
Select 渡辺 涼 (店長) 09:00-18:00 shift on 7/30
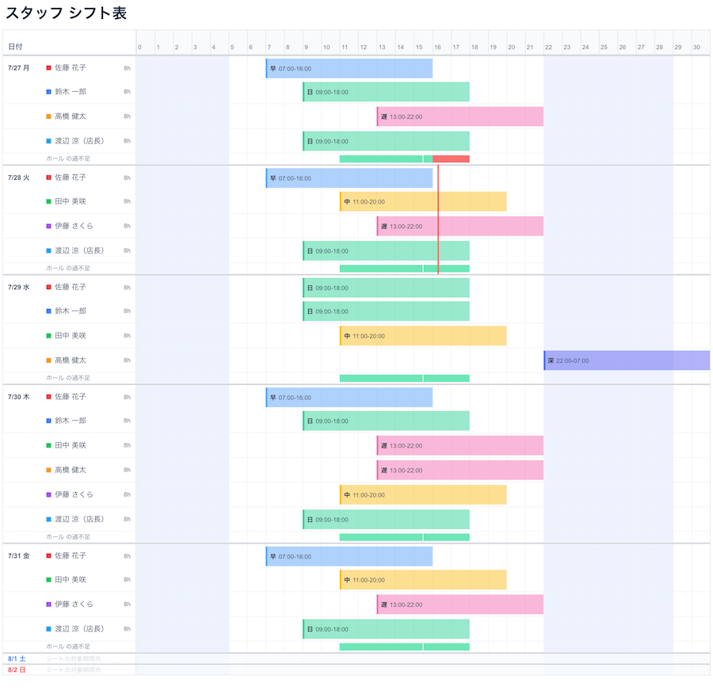(x=386, y=519)
